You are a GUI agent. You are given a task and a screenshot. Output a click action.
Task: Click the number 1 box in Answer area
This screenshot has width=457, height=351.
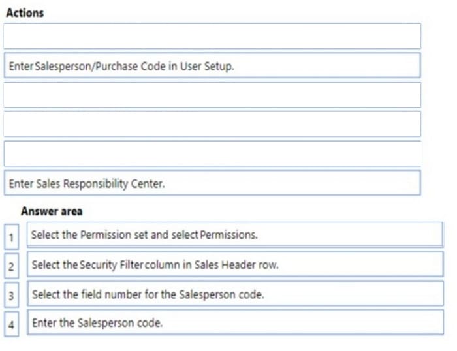(x=11, y=236)
